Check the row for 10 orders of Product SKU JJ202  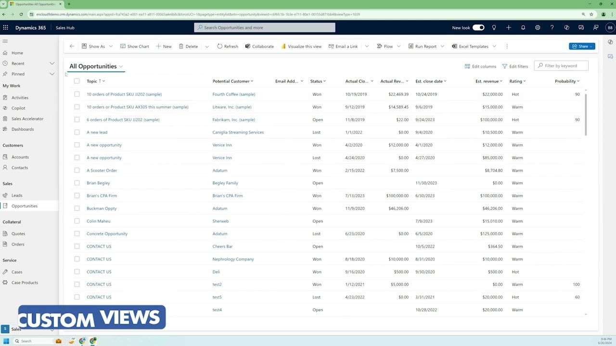click(77, 94)
